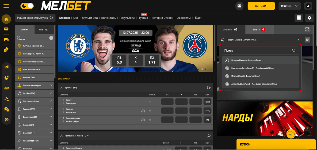Click the ДЕПОЗИТ button
This screenshot has height=150, width=317.
click(261, 6)
